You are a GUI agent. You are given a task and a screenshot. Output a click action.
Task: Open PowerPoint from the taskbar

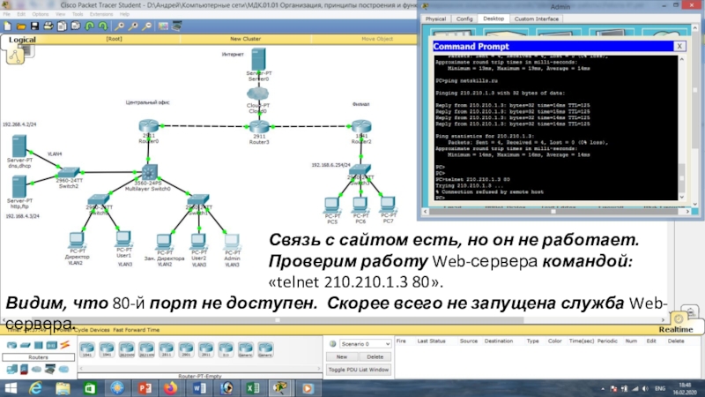tap(145, 388)
